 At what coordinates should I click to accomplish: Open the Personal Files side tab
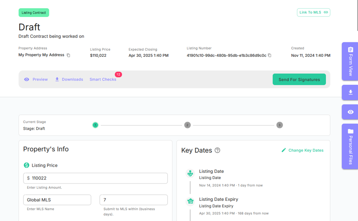pos(350,146)
